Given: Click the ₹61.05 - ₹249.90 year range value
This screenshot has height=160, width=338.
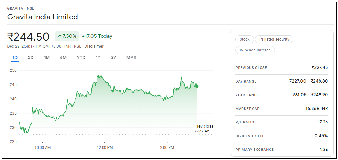Looking at the screenshot, I should pos(310,95).
